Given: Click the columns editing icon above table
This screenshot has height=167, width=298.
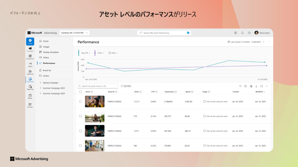Looking at the screenshot, I should pyautogui.click(x=251, y=86).
